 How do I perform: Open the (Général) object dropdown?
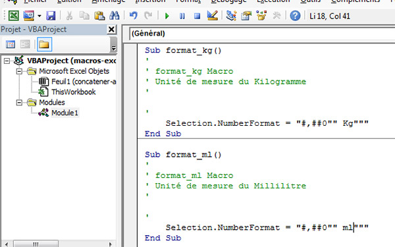262,34
